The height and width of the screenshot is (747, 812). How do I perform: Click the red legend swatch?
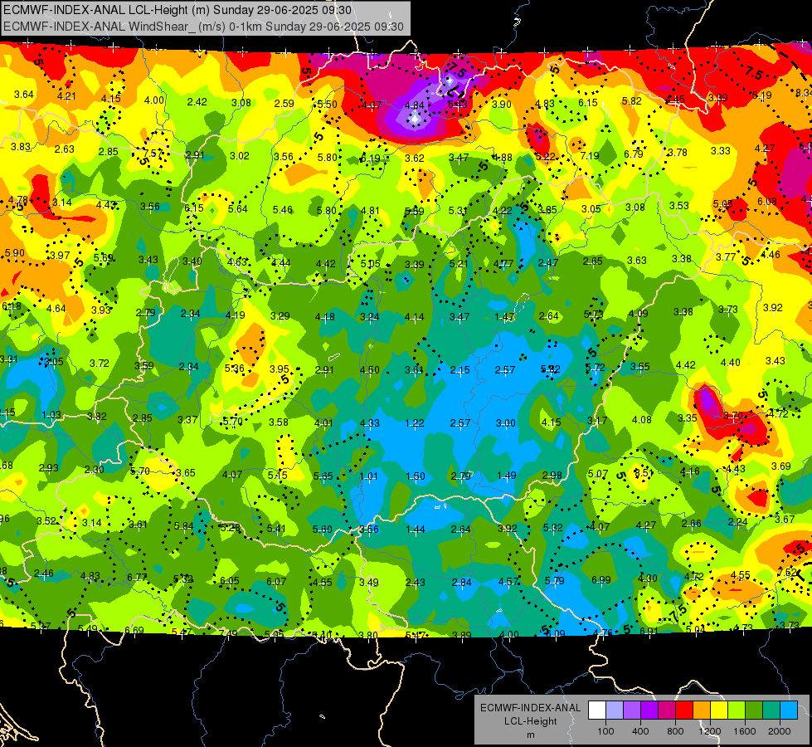pyautogui.click(x=684, y=710)
